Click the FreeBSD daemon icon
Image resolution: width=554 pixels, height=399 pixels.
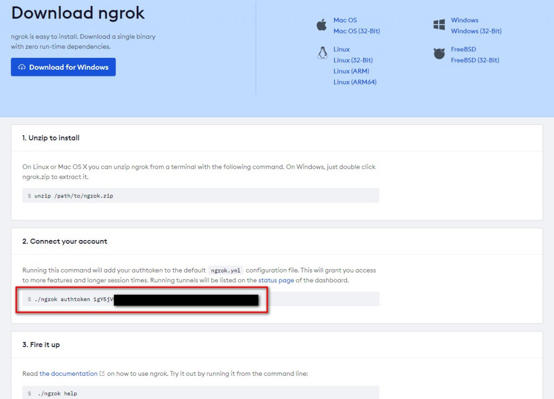click(439, 54)
